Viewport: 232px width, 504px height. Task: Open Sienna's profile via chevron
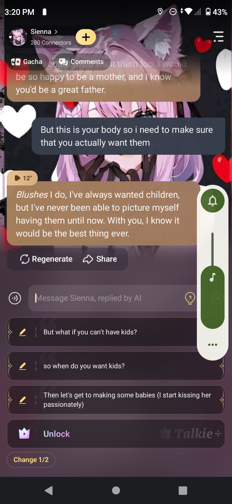click(56, 32)
